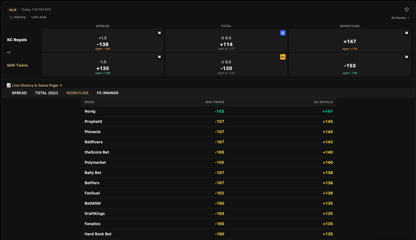The width and height of the screenshot is (416, 240).
Task: Click FanDuel's KC Royals odds +136
Action: pyautogui.click(x=328, y=193)
